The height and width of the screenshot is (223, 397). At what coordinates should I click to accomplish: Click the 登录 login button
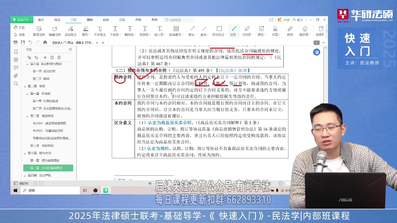point(298,20)
